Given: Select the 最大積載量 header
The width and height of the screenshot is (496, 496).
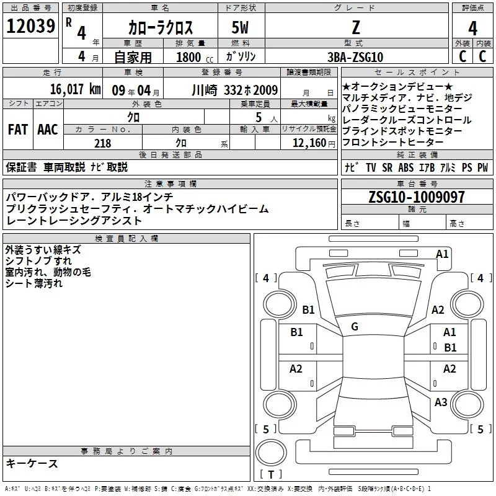Looking at the screenshot, I should pos(309,104).
